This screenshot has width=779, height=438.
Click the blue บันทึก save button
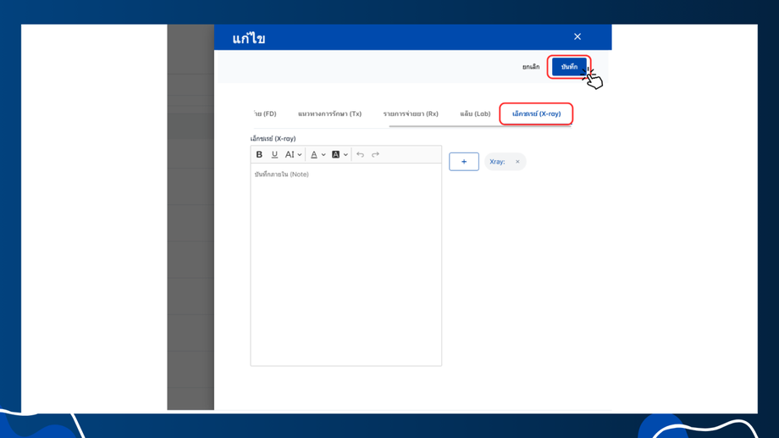(569, 67)
